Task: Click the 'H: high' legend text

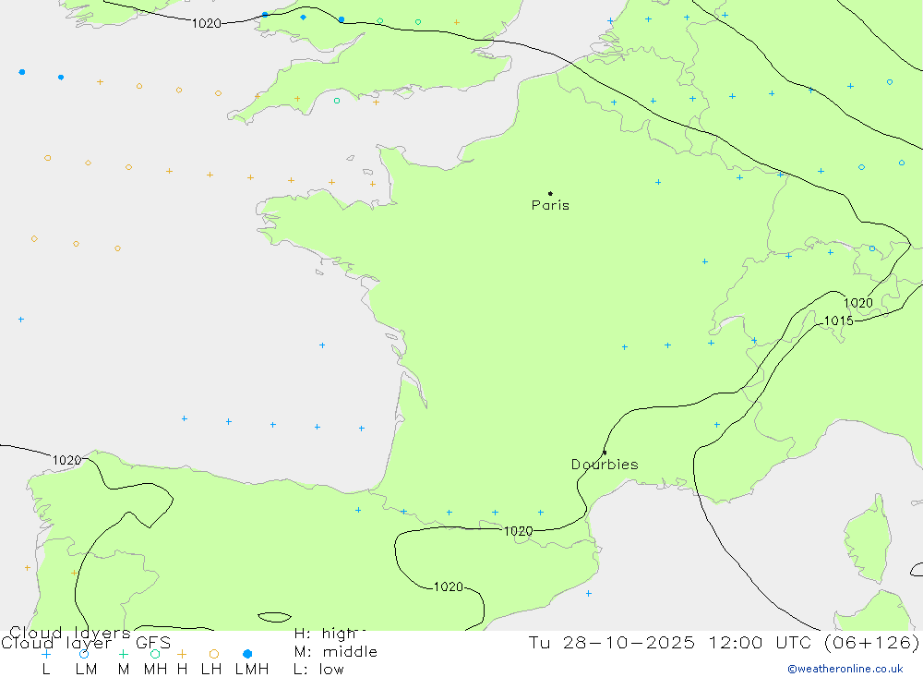Action: (x=326, y=634)
